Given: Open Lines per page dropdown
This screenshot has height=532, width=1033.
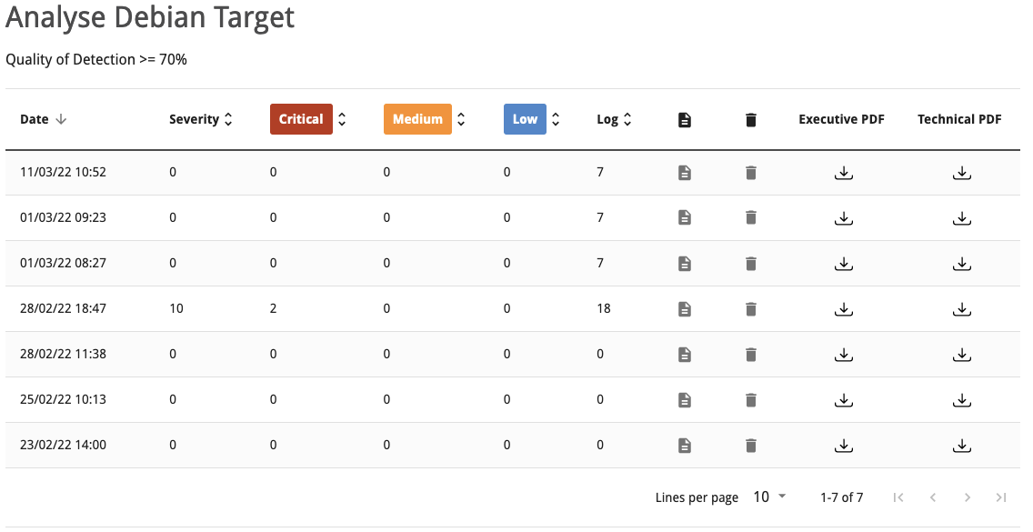Looking at the screenshot, I should (x=769, y=497).
